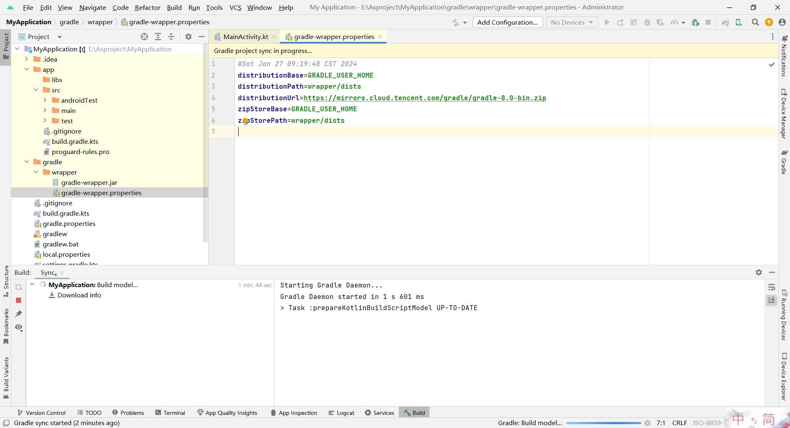Click the Search Everywhere magnifier icon

tap(755, 22)
